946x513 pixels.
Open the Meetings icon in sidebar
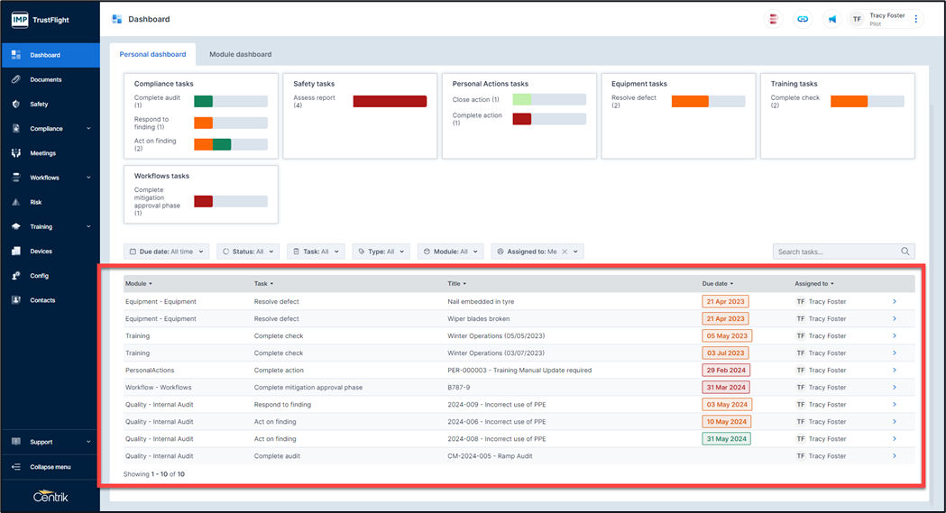pos(16,153)
